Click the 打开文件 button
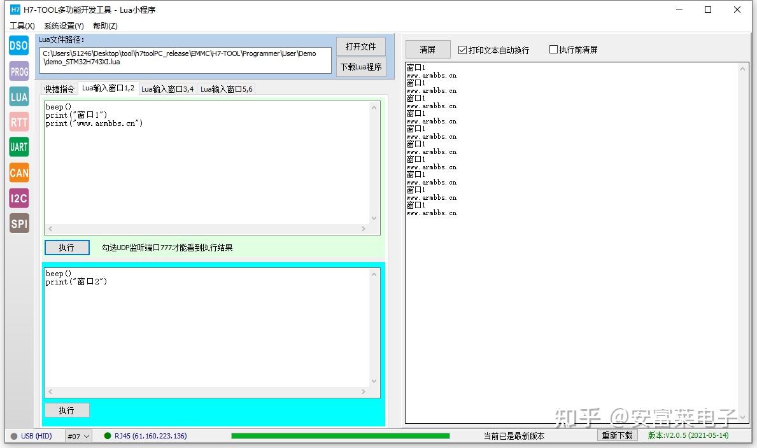The image size is (757, 448). tap(361, 46)
